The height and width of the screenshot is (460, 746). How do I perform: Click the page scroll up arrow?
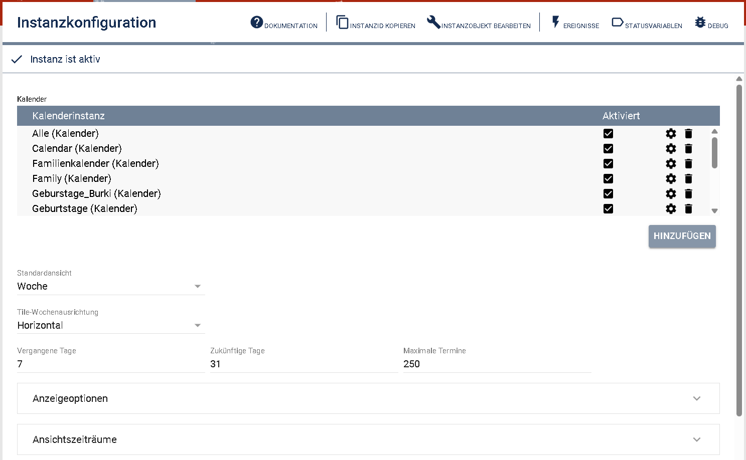[739, 79]
